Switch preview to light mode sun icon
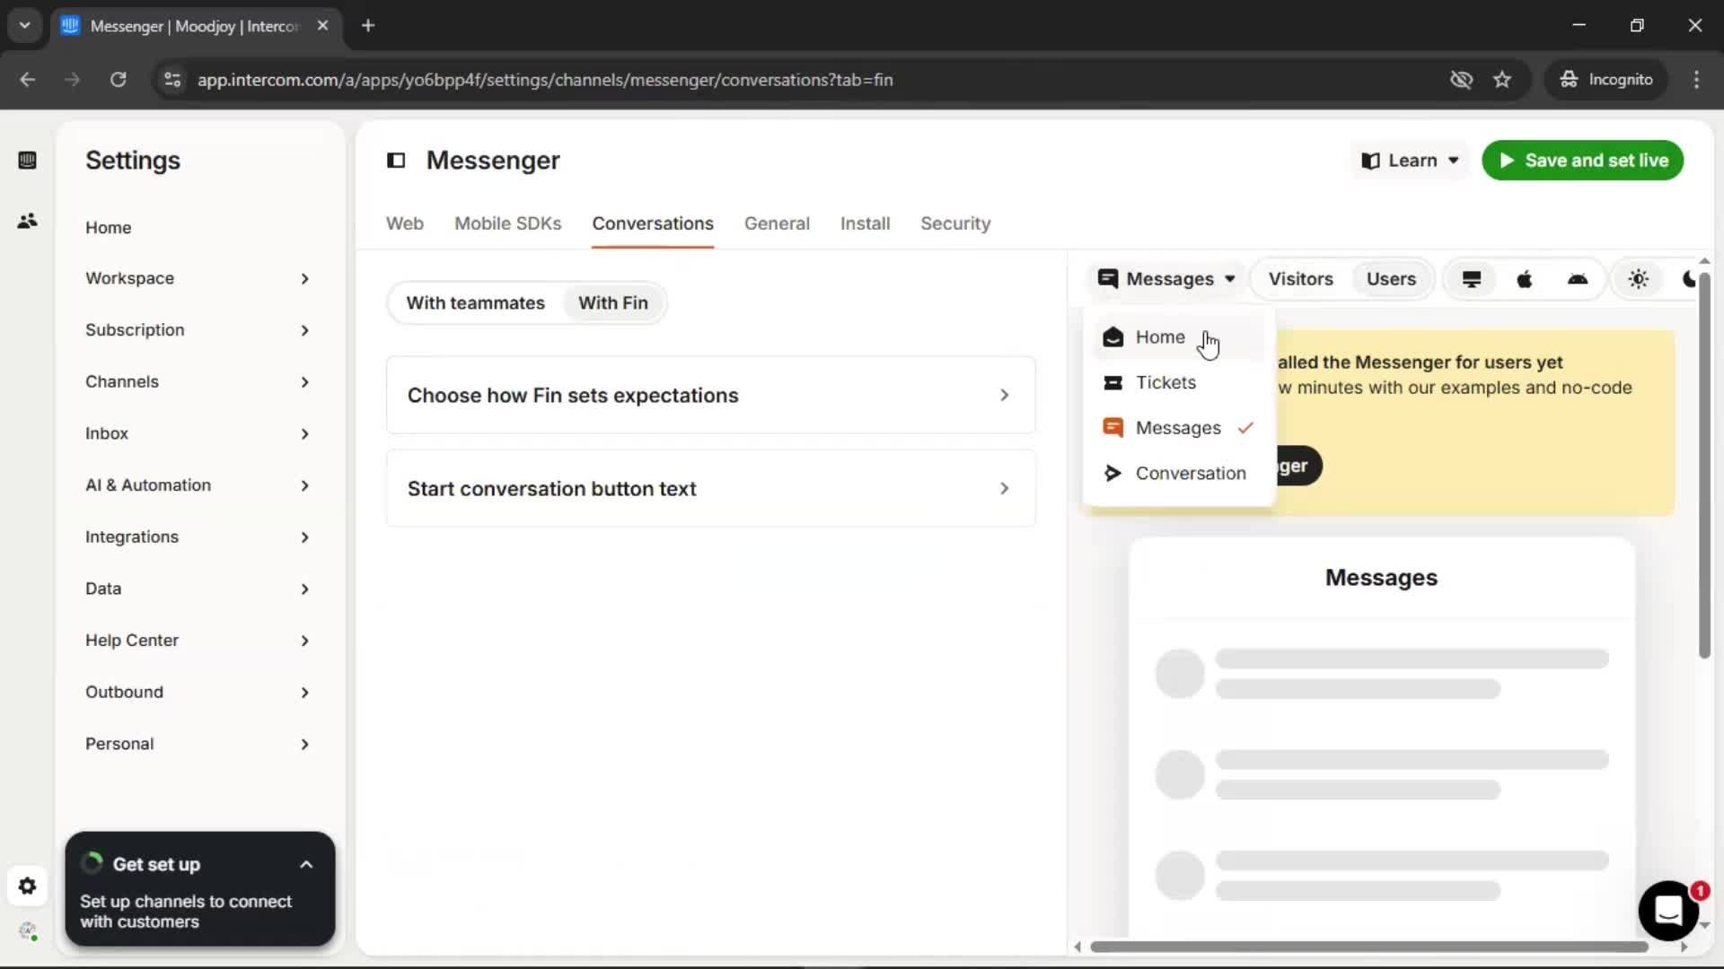 click(x=1639, y=279)
